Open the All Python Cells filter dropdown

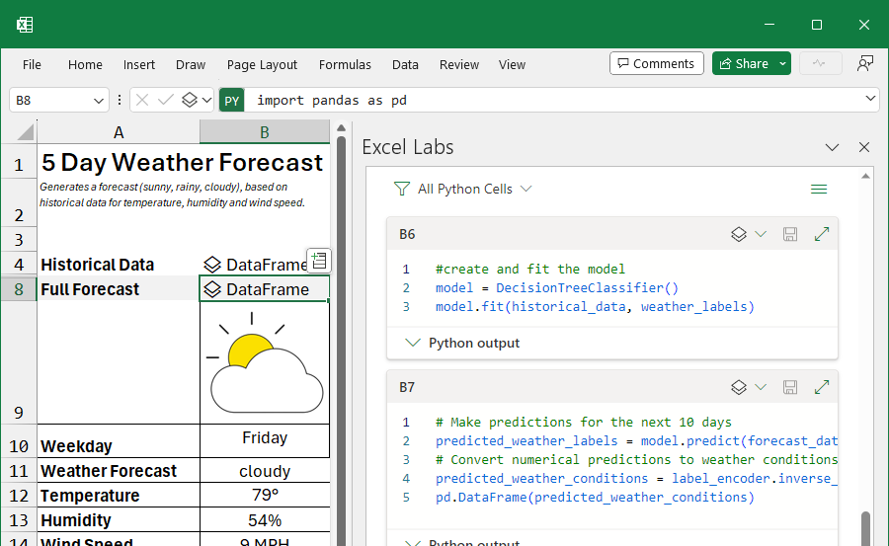462,189
